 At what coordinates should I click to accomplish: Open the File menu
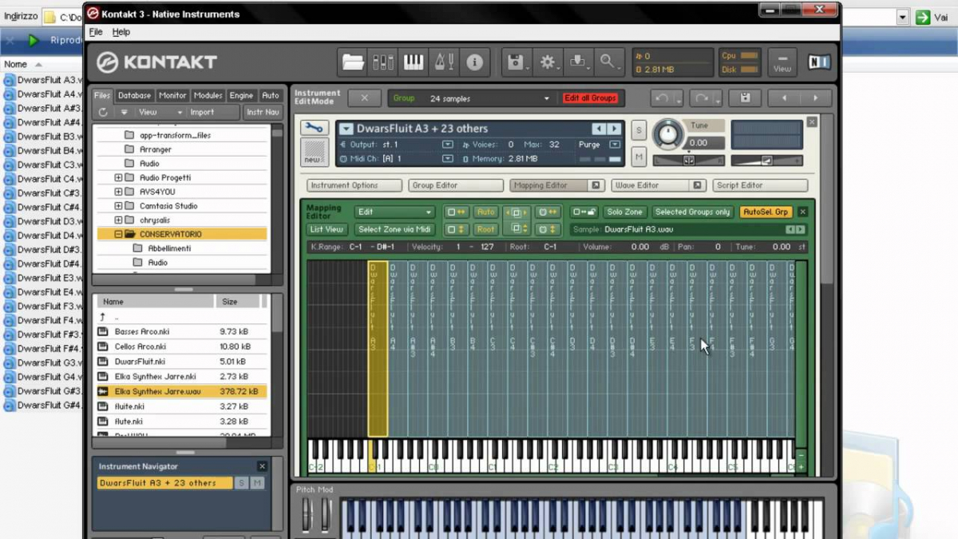(x=96, y=32)
